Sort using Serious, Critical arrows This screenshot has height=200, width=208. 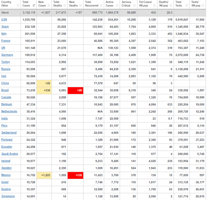click(x=135, y=6)
